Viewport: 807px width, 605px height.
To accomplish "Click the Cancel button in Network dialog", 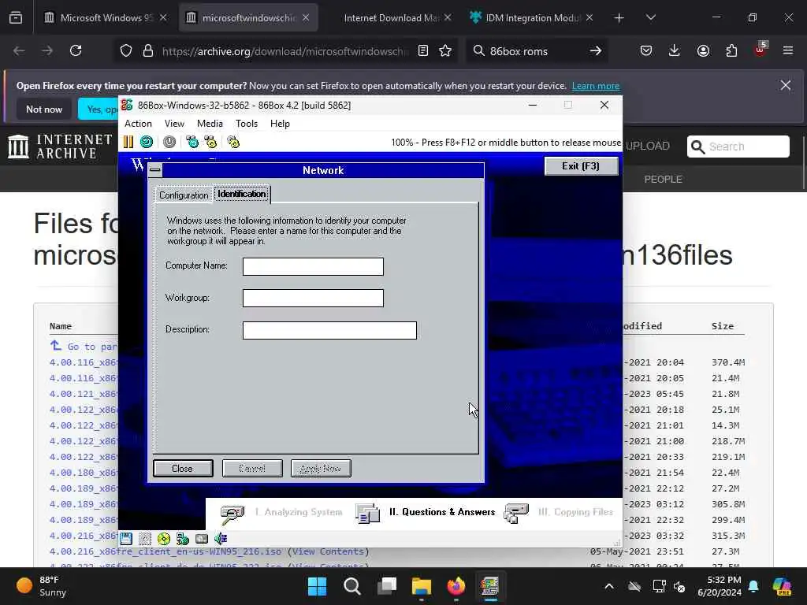I will [252, 468].
